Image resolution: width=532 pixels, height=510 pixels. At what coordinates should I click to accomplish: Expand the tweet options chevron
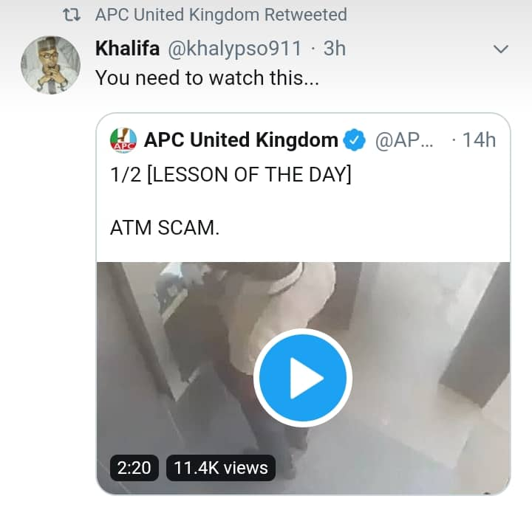click(501, 49)
